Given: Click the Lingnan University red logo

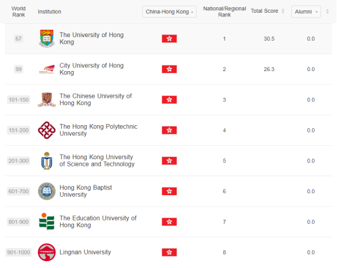Looking at the screenshot, I should 47,252.
